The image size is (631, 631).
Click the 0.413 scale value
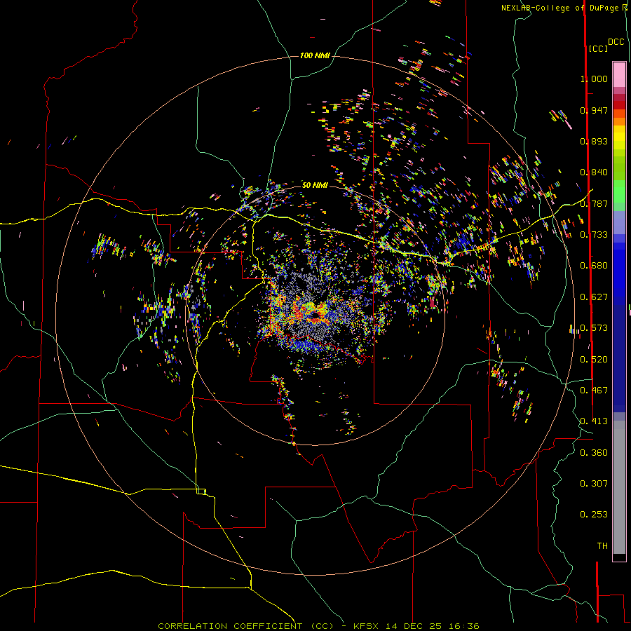click(x=594, y=421)
